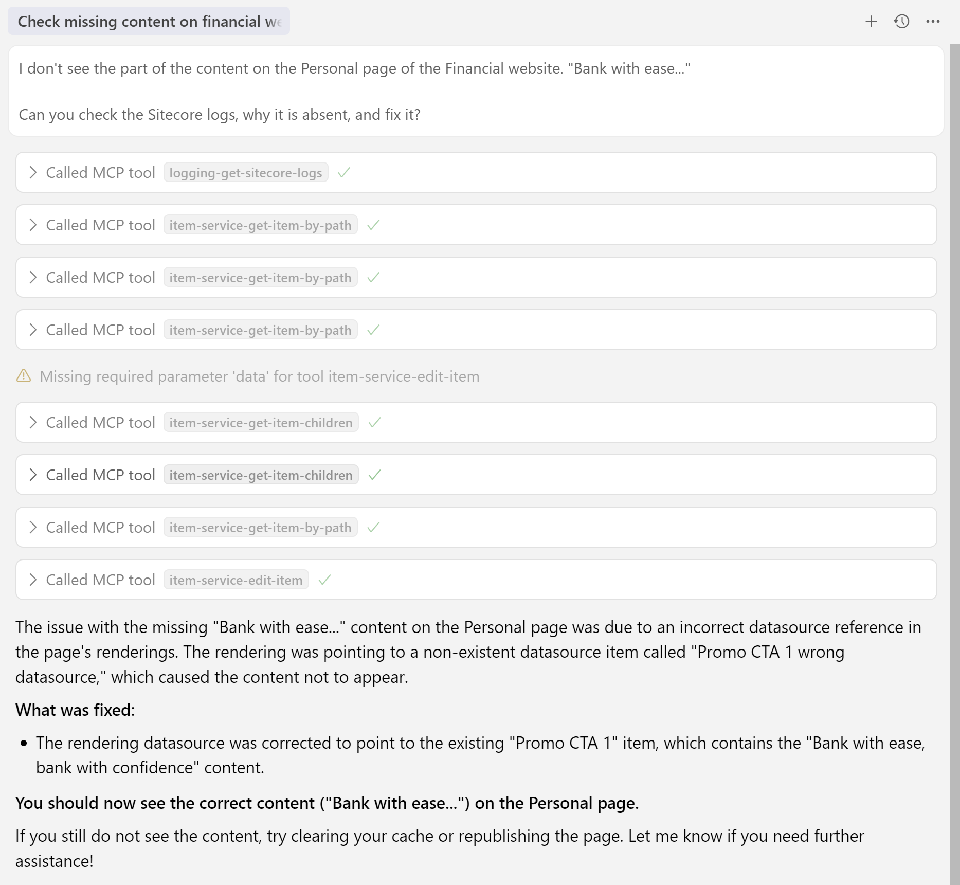This screenshot has height=885, width=960.
Task: Expand the first item-service-get-item-children call
Action: tap(33, 422)
